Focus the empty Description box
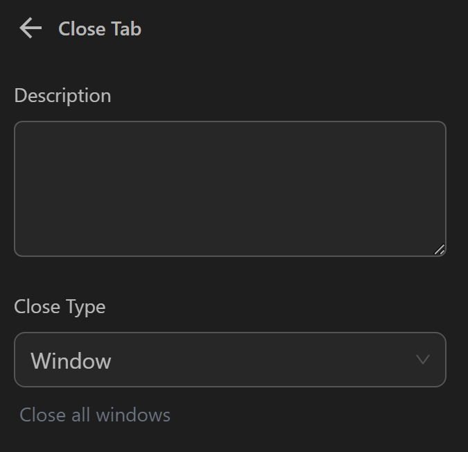The width and height of the screenshot is (468, 452). pyautogui.click(x=229, y=189)
